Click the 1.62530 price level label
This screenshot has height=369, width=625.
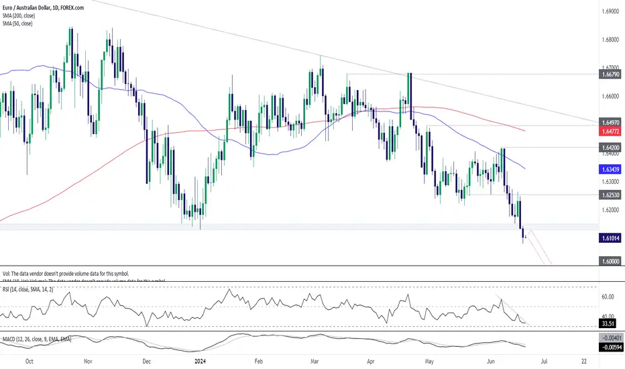(x=610, y=195)
